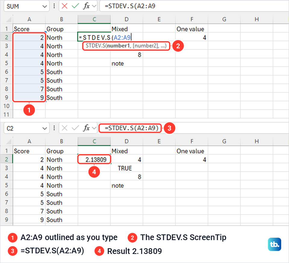This screenshot has width=289, height=263.
Task: Select column H header in the top sheet
Action: click(256, 19)
